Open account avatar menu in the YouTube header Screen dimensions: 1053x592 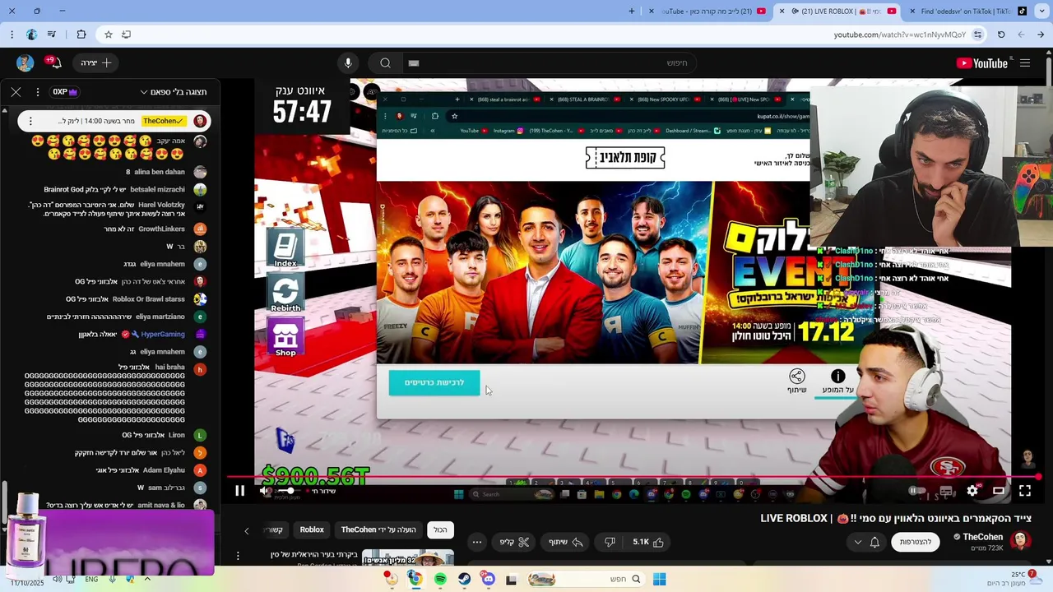[x=25, y=62]
